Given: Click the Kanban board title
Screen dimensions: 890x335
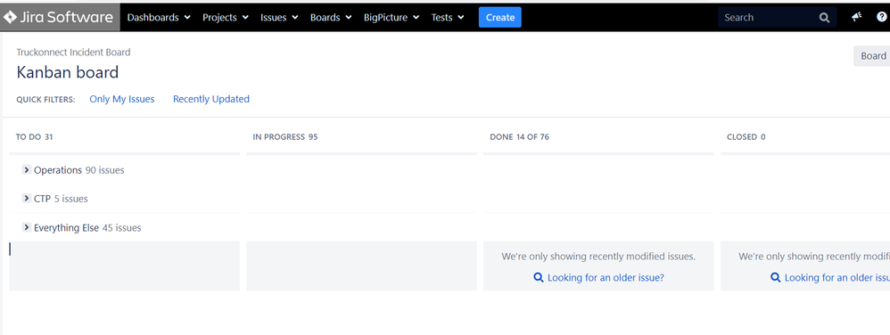Looking at the screenshot, I should (68, 72).
